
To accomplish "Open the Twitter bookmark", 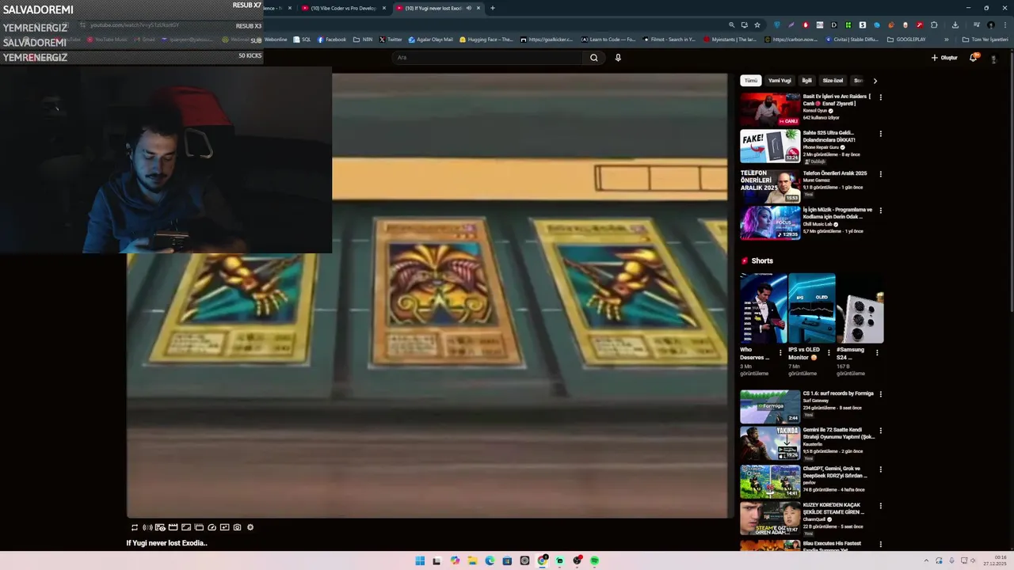I will (x=391, y=40).
